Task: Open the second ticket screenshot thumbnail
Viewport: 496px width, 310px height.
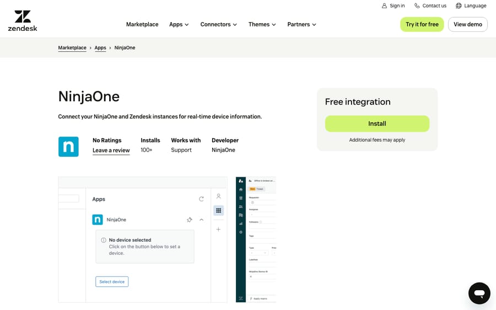Action: 256,240
